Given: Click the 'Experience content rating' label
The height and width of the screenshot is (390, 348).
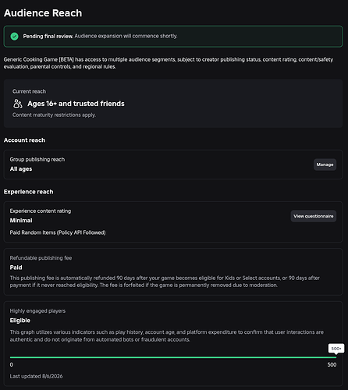Looking at the screenshot, I should (x=41, y=211).
